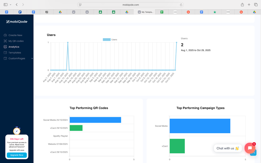Open My QR codes via its icon
Screen dimensions: 261x163
coord(5,41)
